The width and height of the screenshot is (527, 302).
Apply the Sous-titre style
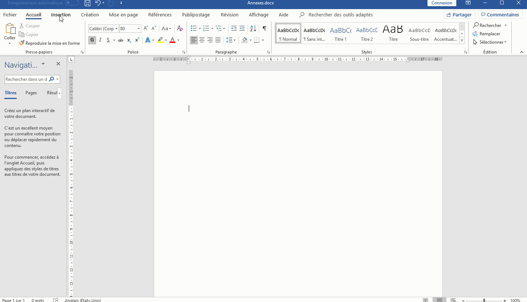coord(419,33)
